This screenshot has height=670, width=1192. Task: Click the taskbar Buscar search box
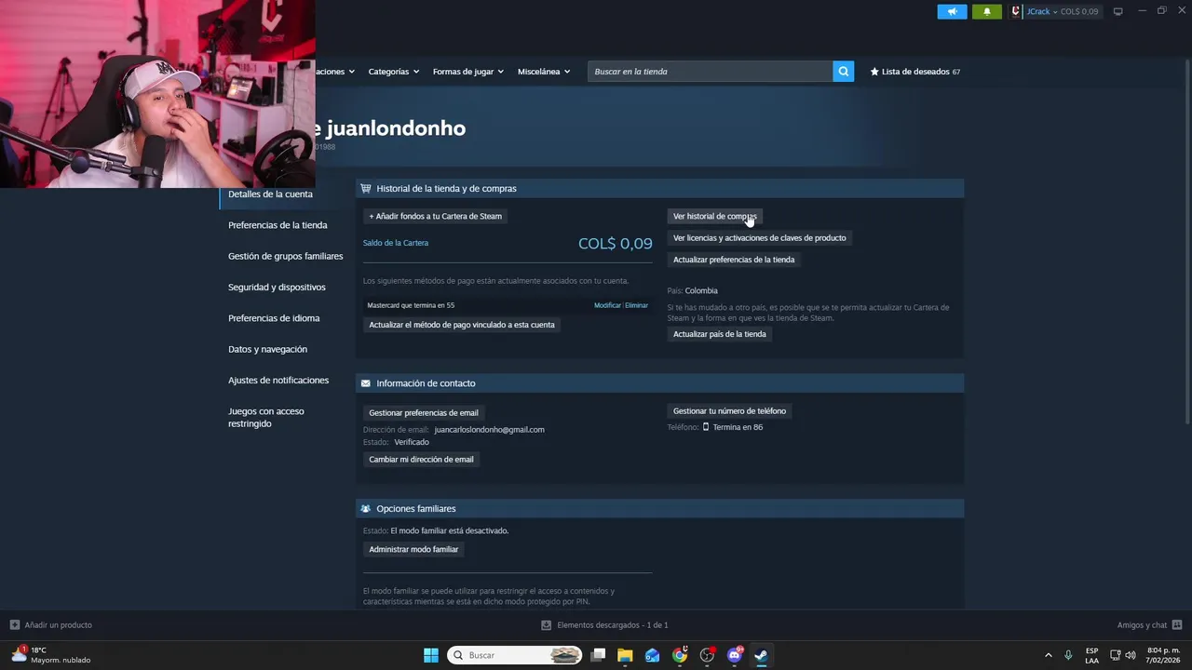515,655
